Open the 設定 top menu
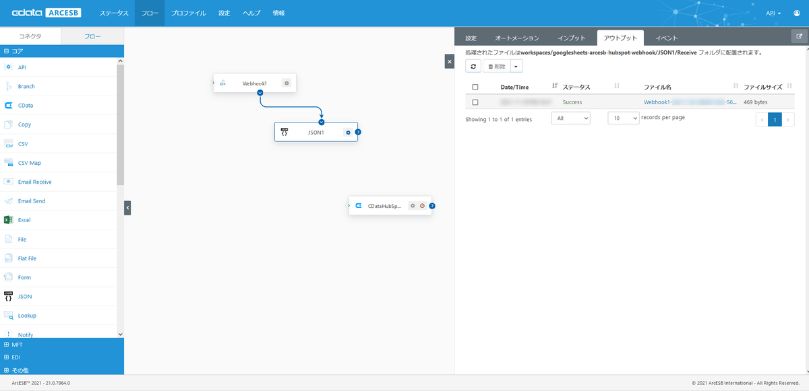The height and width of the screenshot is (391, 809). pos(224,13)
